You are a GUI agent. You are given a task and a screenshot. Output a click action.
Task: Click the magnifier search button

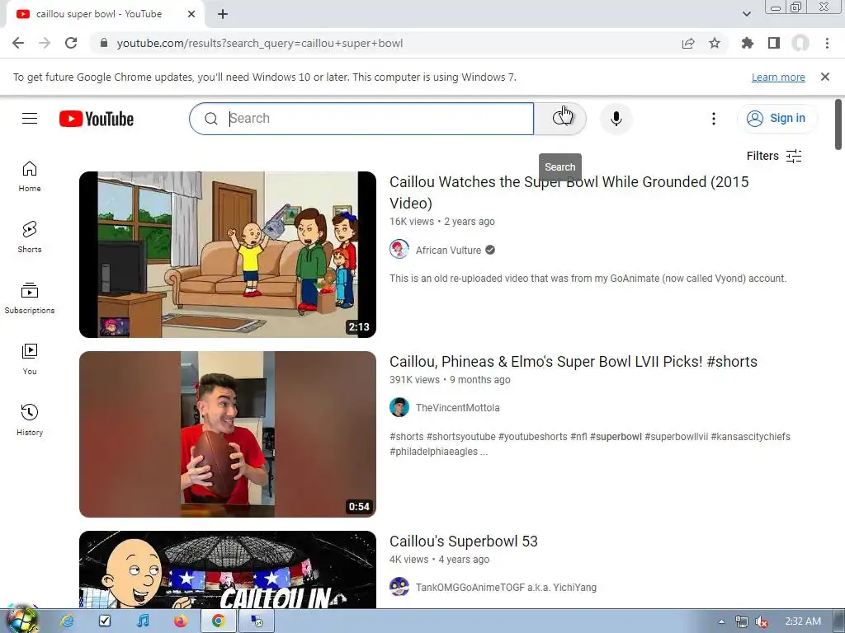click(x=560, y=119)
